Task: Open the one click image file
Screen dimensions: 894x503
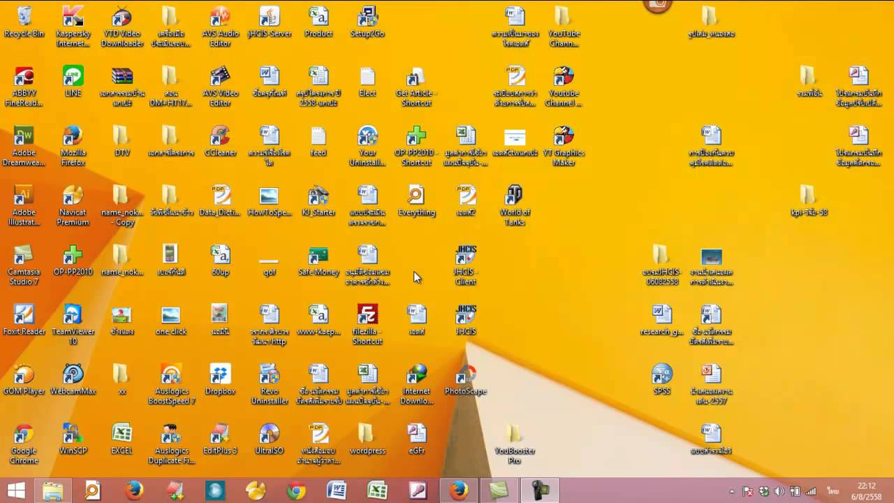Action: point(171,320)
